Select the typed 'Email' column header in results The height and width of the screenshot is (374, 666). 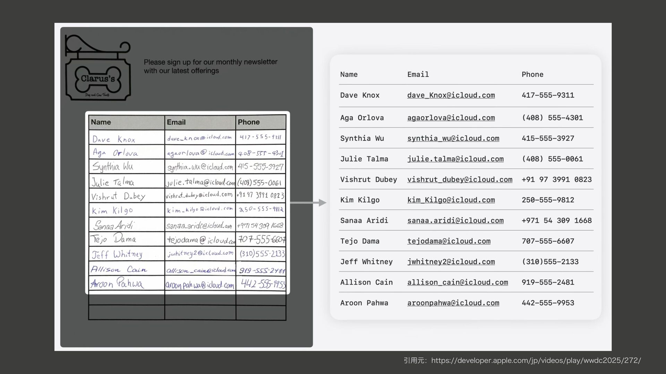pyautogui.click(x=418, y=74)
